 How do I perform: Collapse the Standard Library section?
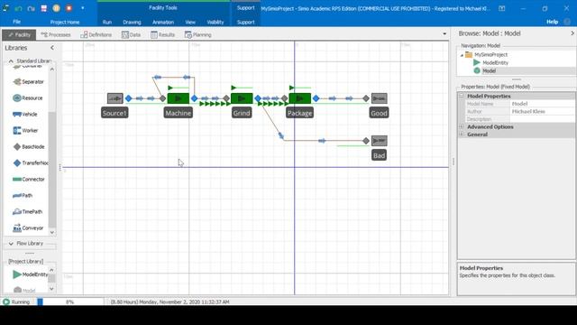(11, 60)
